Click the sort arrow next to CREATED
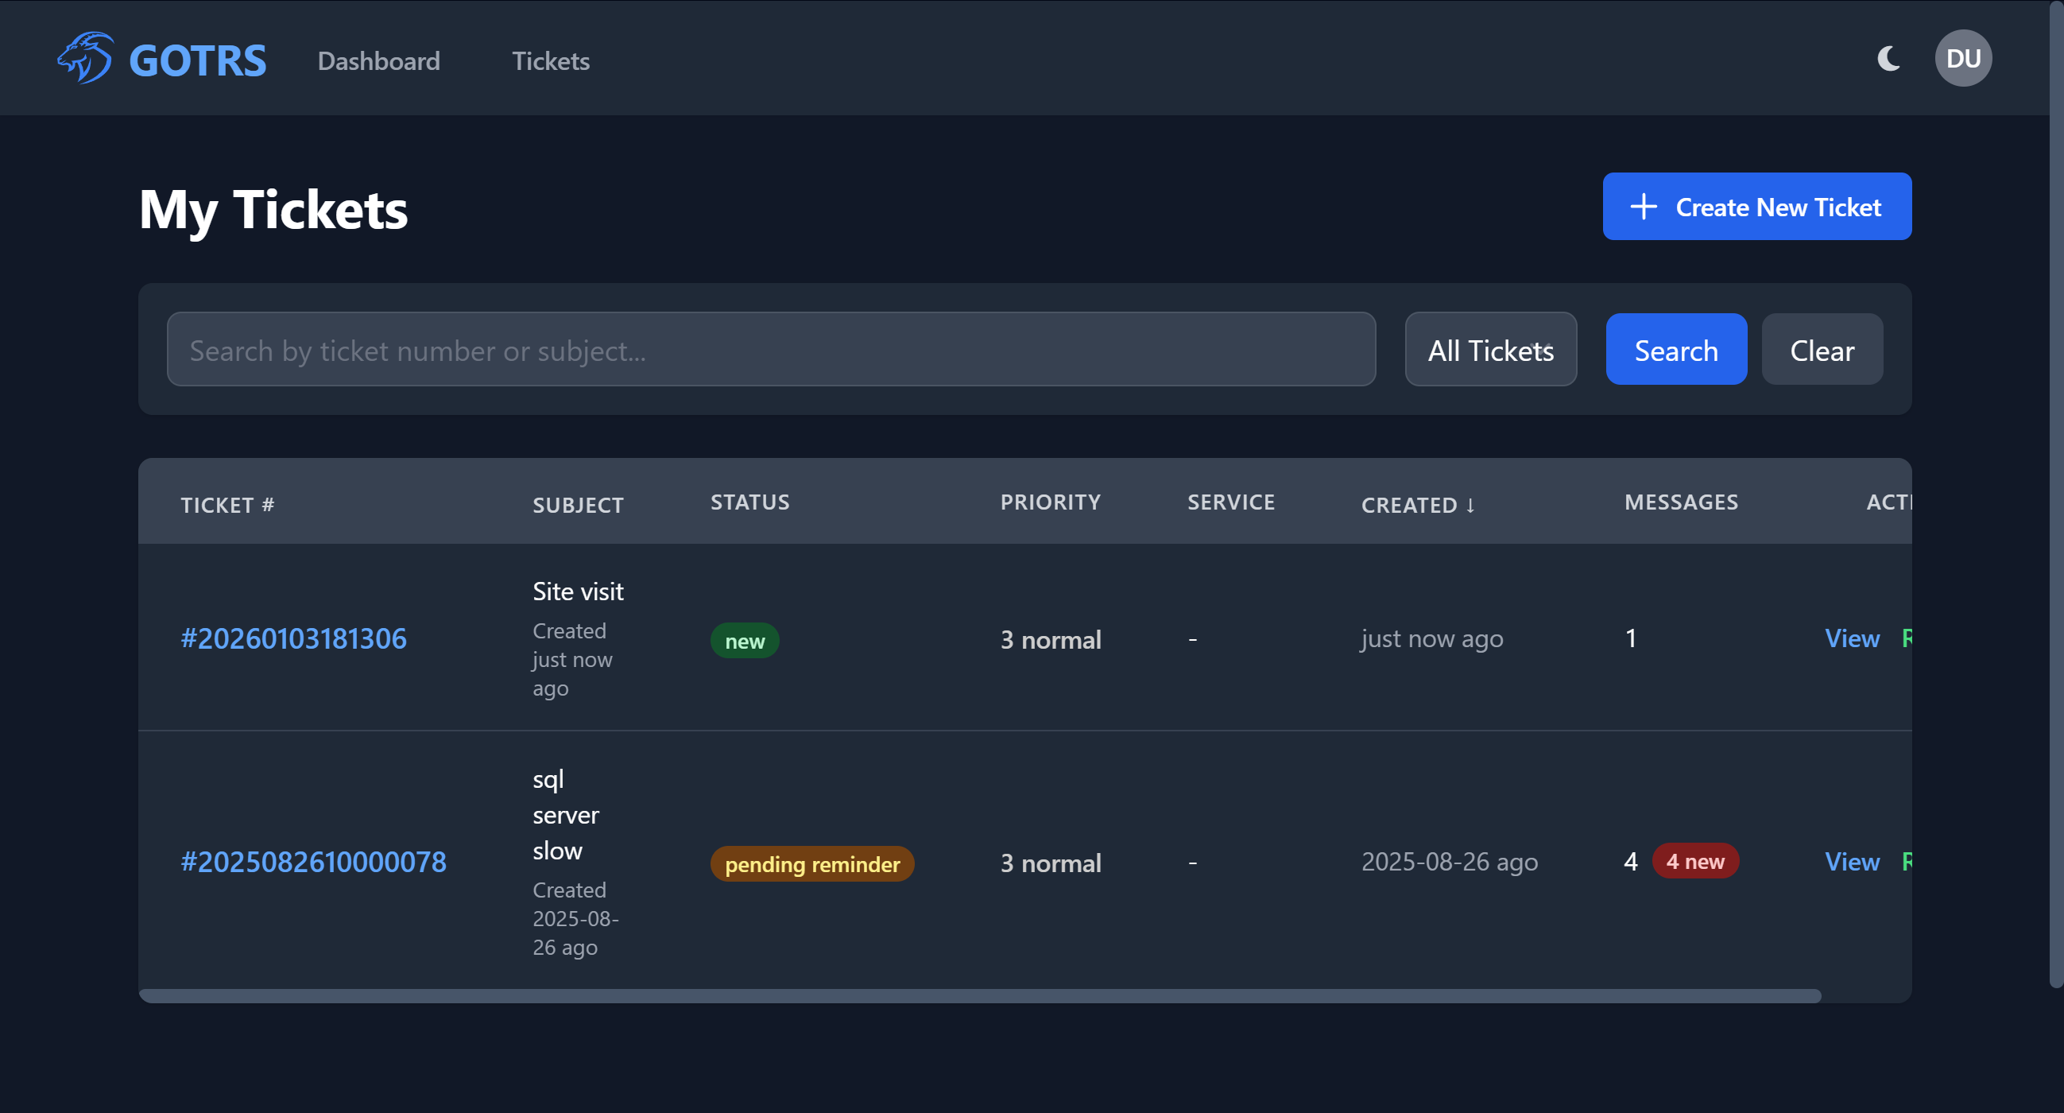The height and width of the screenshot is (1113, 2064). (x=1471, y=506)
